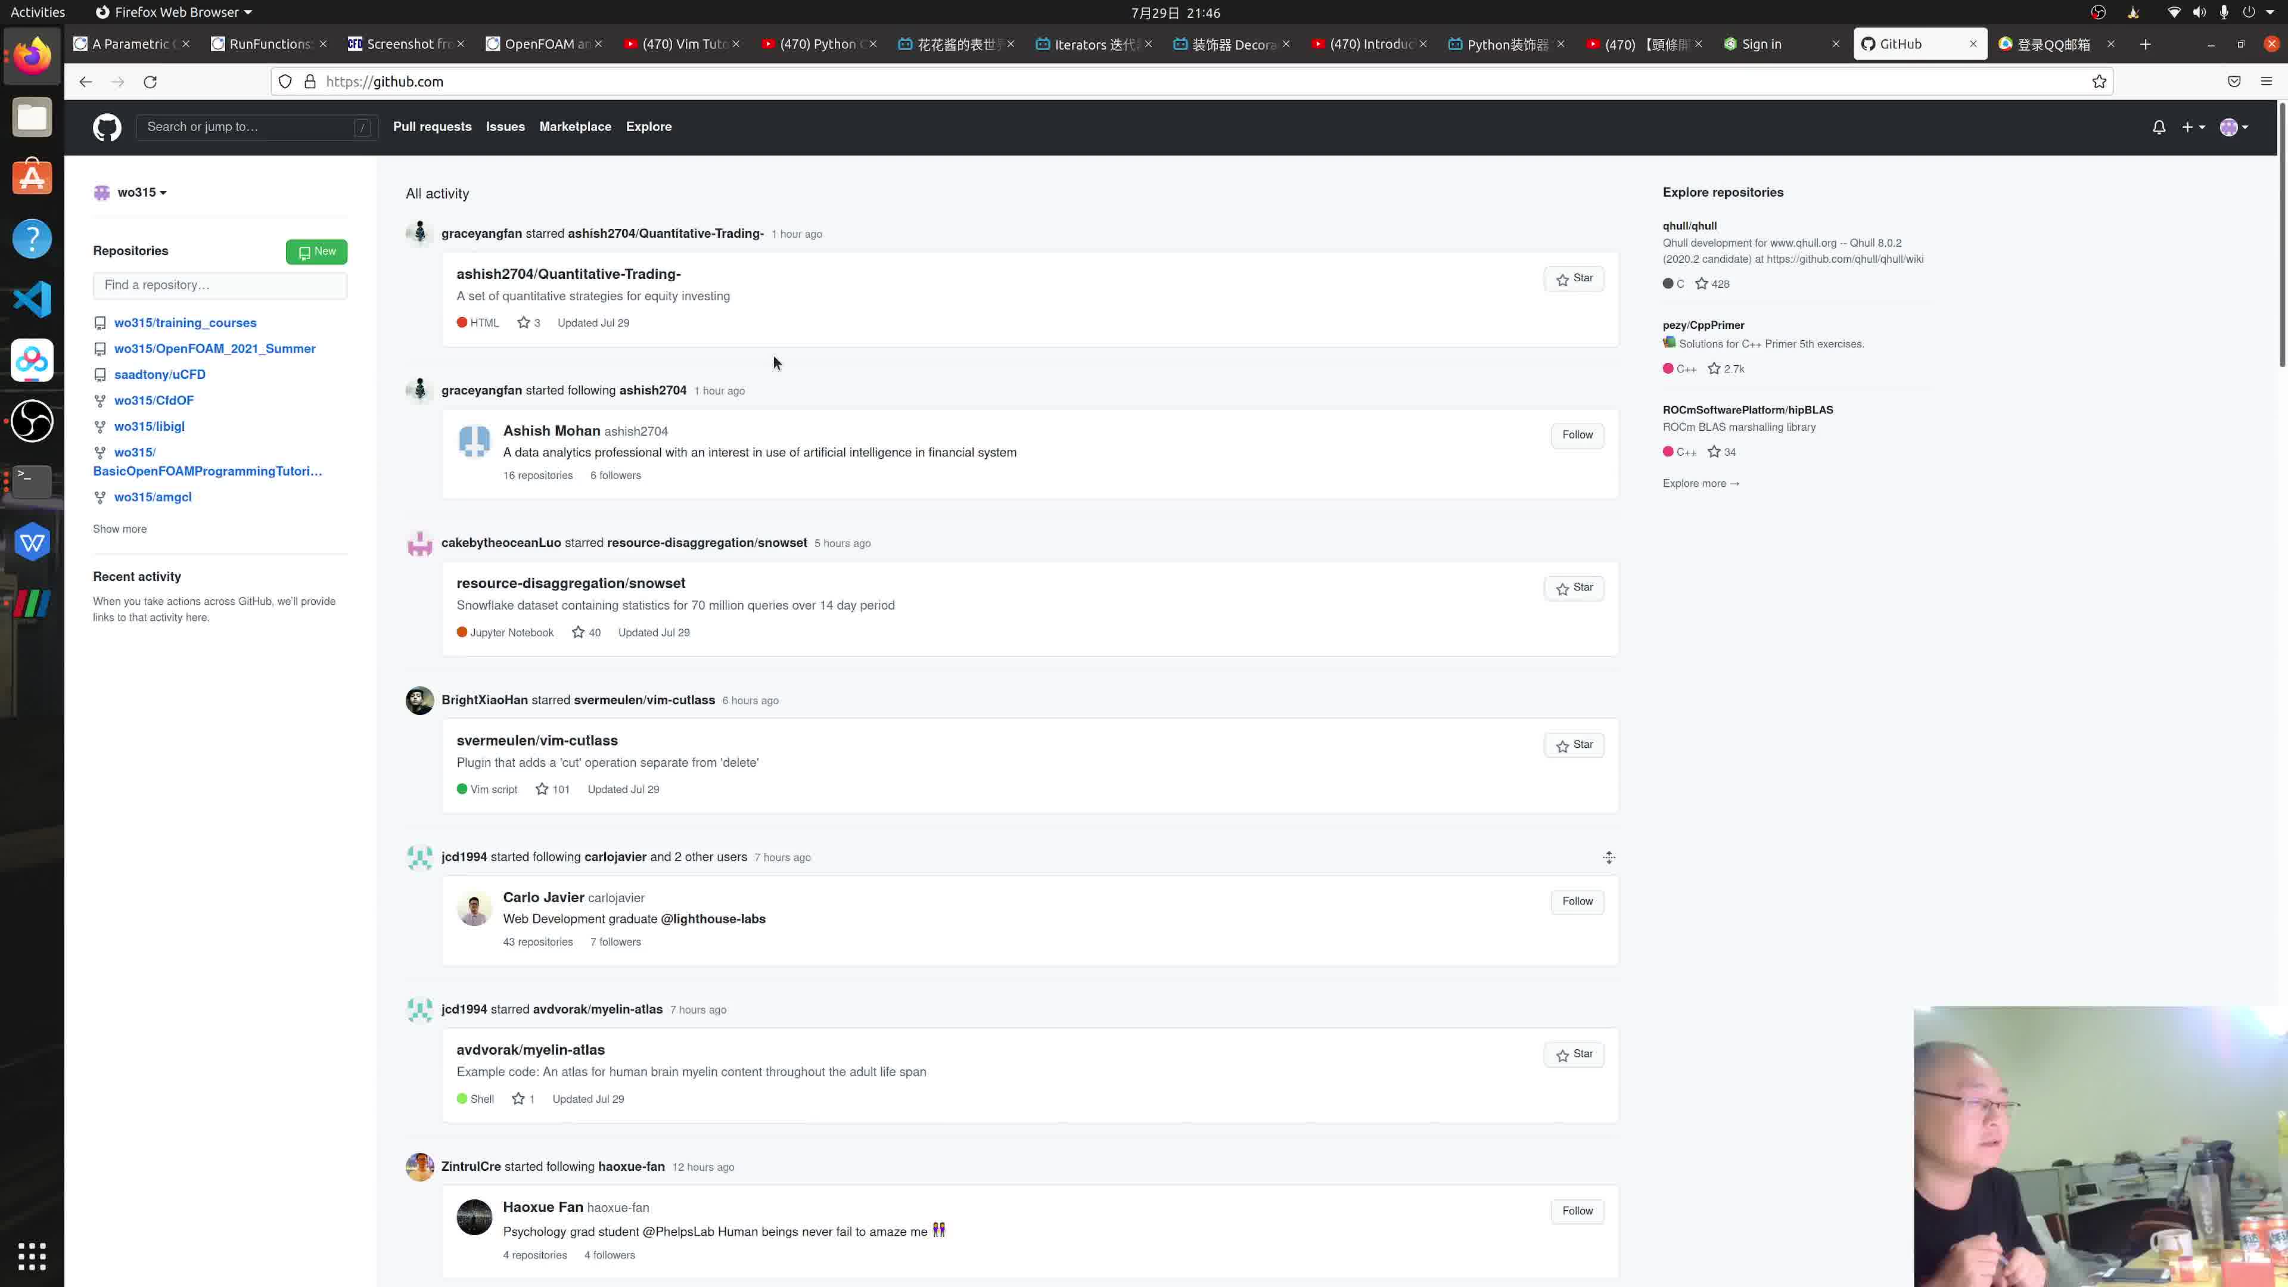Click Explore more repositories arrow link

(x=1702, y=483)
